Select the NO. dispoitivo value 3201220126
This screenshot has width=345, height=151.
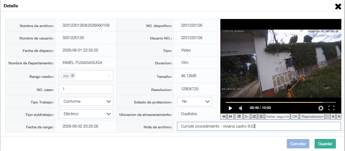192,25
